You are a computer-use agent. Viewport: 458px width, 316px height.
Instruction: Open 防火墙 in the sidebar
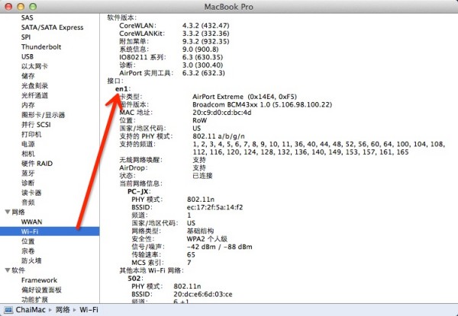(31, 260)
